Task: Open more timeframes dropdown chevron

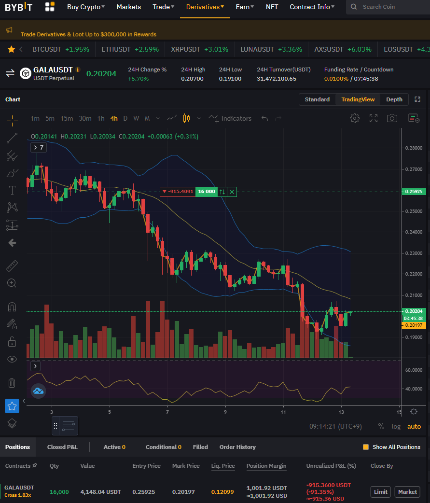Action: (158, 118)
